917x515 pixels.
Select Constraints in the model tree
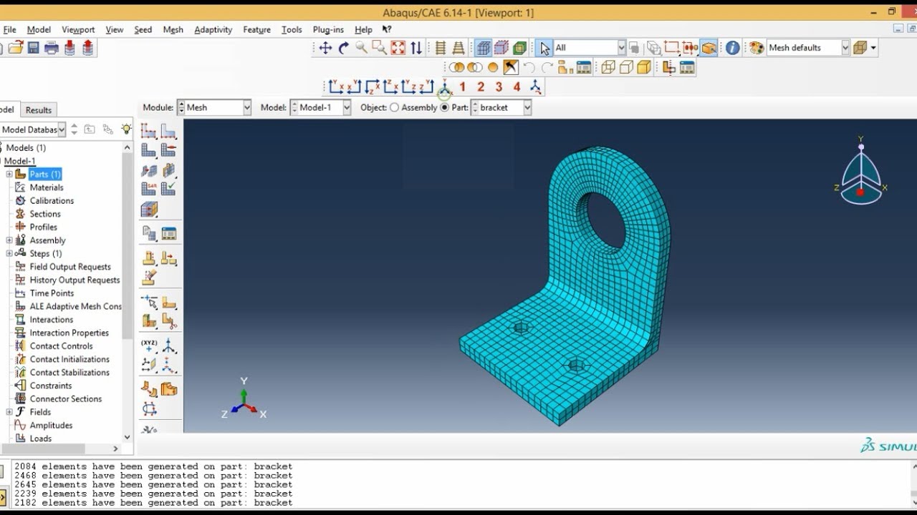tap(51, 386)
